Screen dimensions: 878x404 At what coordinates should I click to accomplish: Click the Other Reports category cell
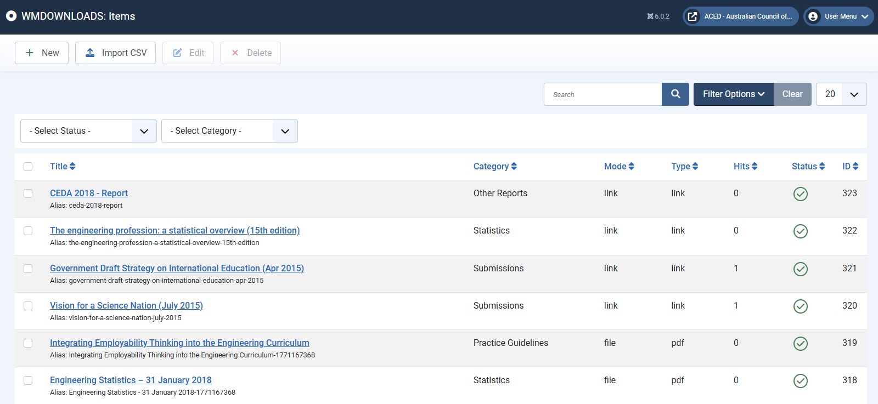point(500,193)
